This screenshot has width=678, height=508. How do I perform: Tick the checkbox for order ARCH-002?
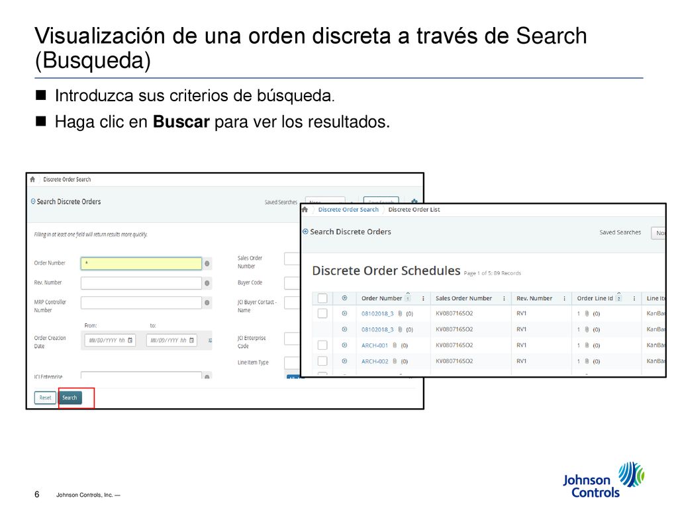tap(322, 361)
